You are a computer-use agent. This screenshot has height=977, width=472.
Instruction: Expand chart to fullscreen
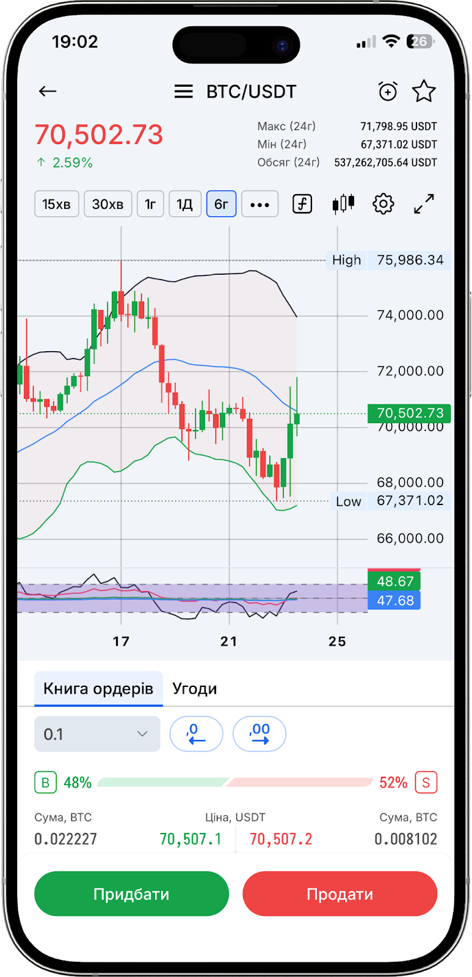point(424,204)
